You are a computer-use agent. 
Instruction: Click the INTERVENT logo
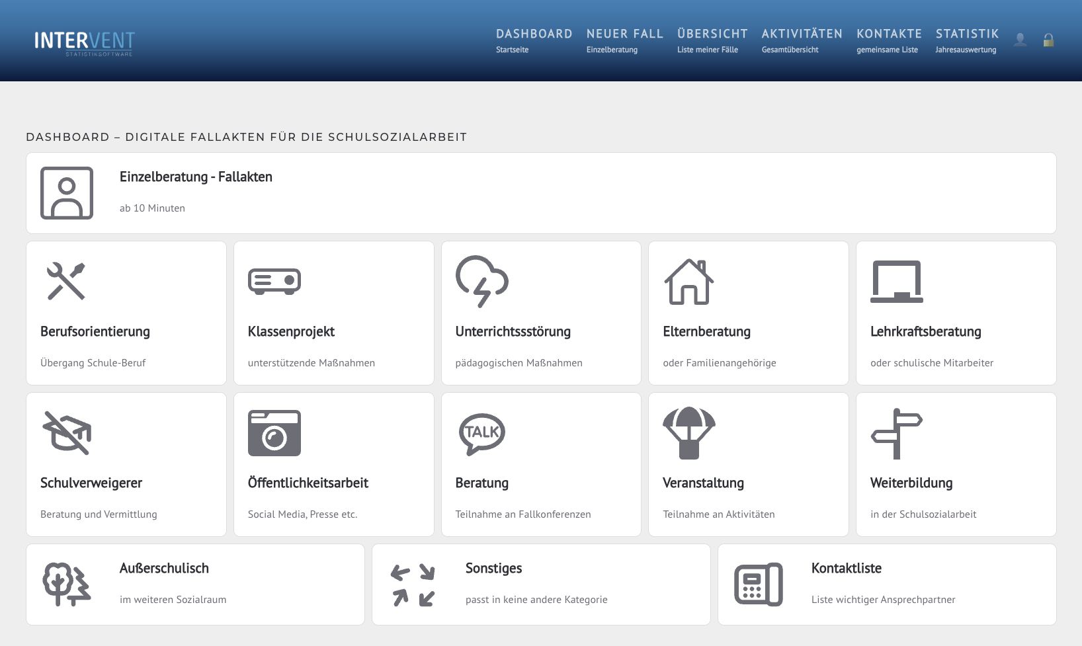(x=83, y=43)
